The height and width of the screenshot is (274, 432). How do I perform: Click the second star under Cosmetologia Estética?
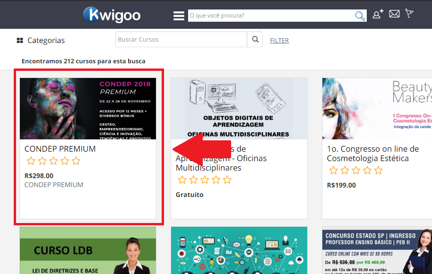pos(345,171)
